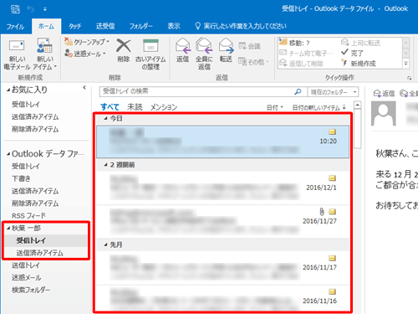The height and width of the screenshot is (314, 418).
Task: Filter by 未読 messages
Action: tap(135, 107)
